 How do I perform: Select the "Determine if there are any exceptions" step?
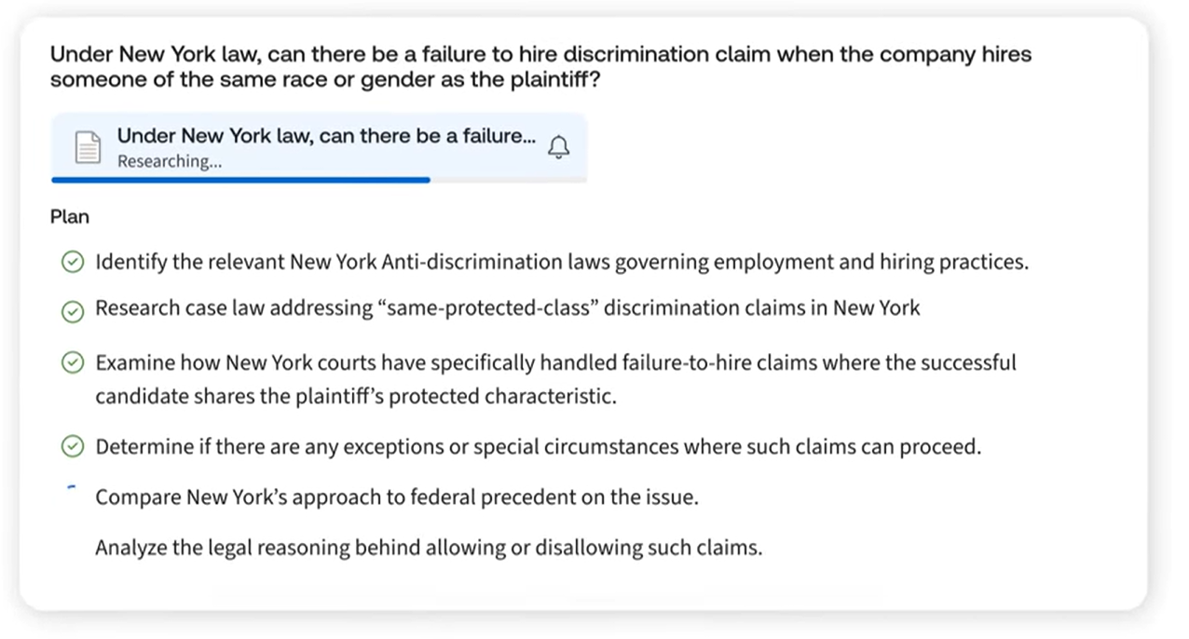pyautogui.click(x=538, y=447)
